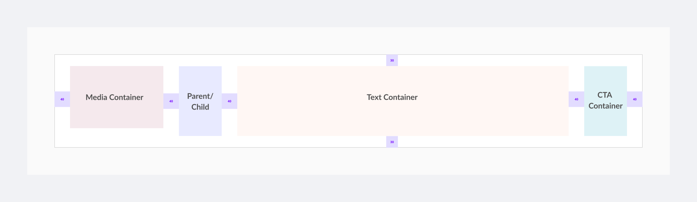The image size is (697, 202).
Task: Click the word "Child" in the lavender block
Action: pos(200,107)
